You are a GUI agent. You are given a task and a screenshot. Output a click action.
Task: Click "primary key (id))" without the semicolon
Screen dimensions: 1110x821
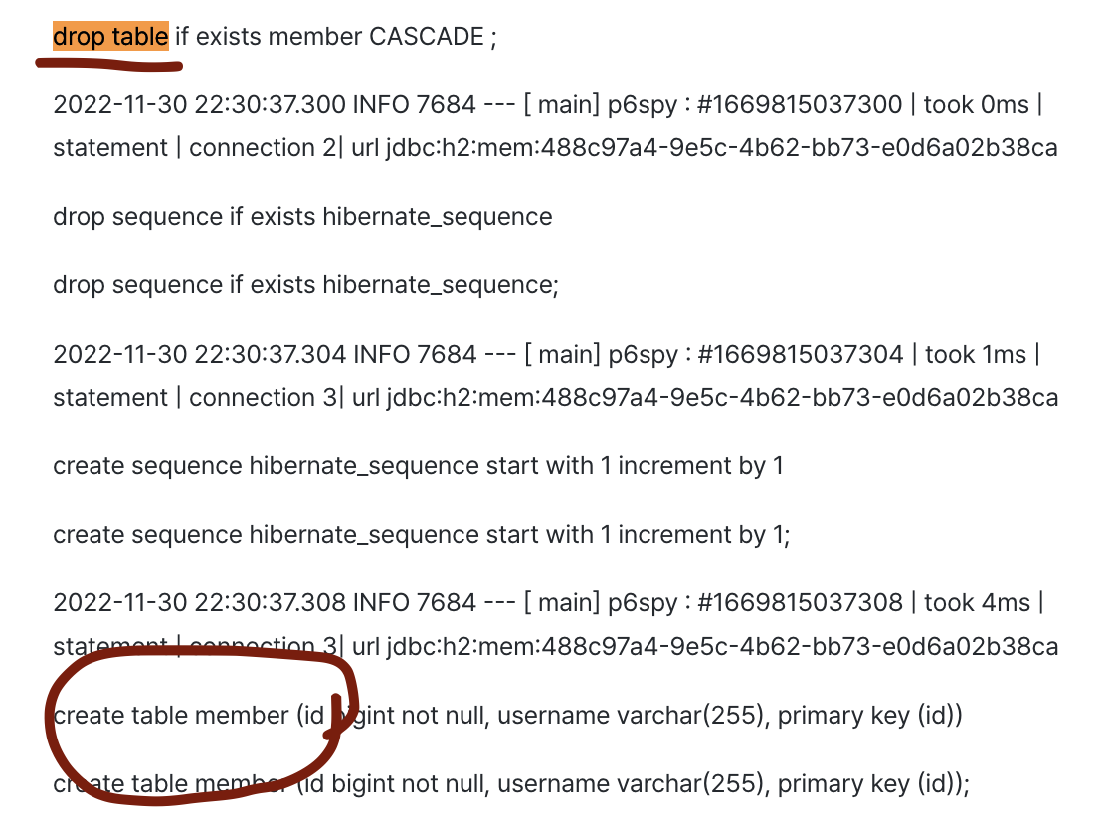[869, 716]
